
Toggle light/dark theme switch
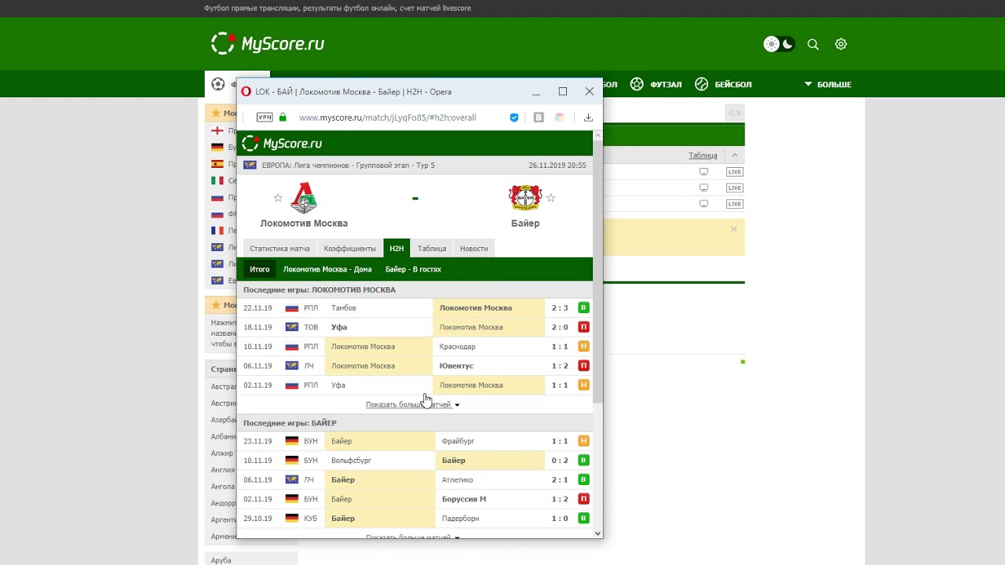click(x=780, y=45)
